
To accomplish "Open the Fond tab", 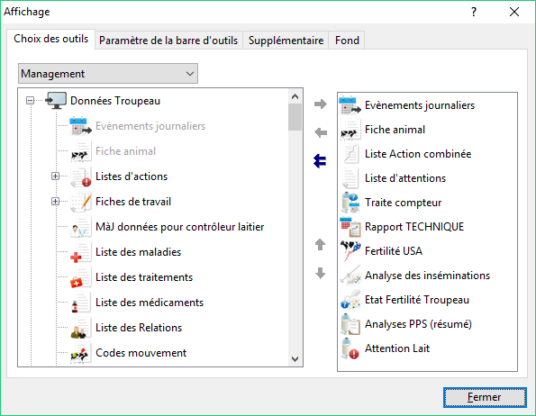I will pos(347,41).
